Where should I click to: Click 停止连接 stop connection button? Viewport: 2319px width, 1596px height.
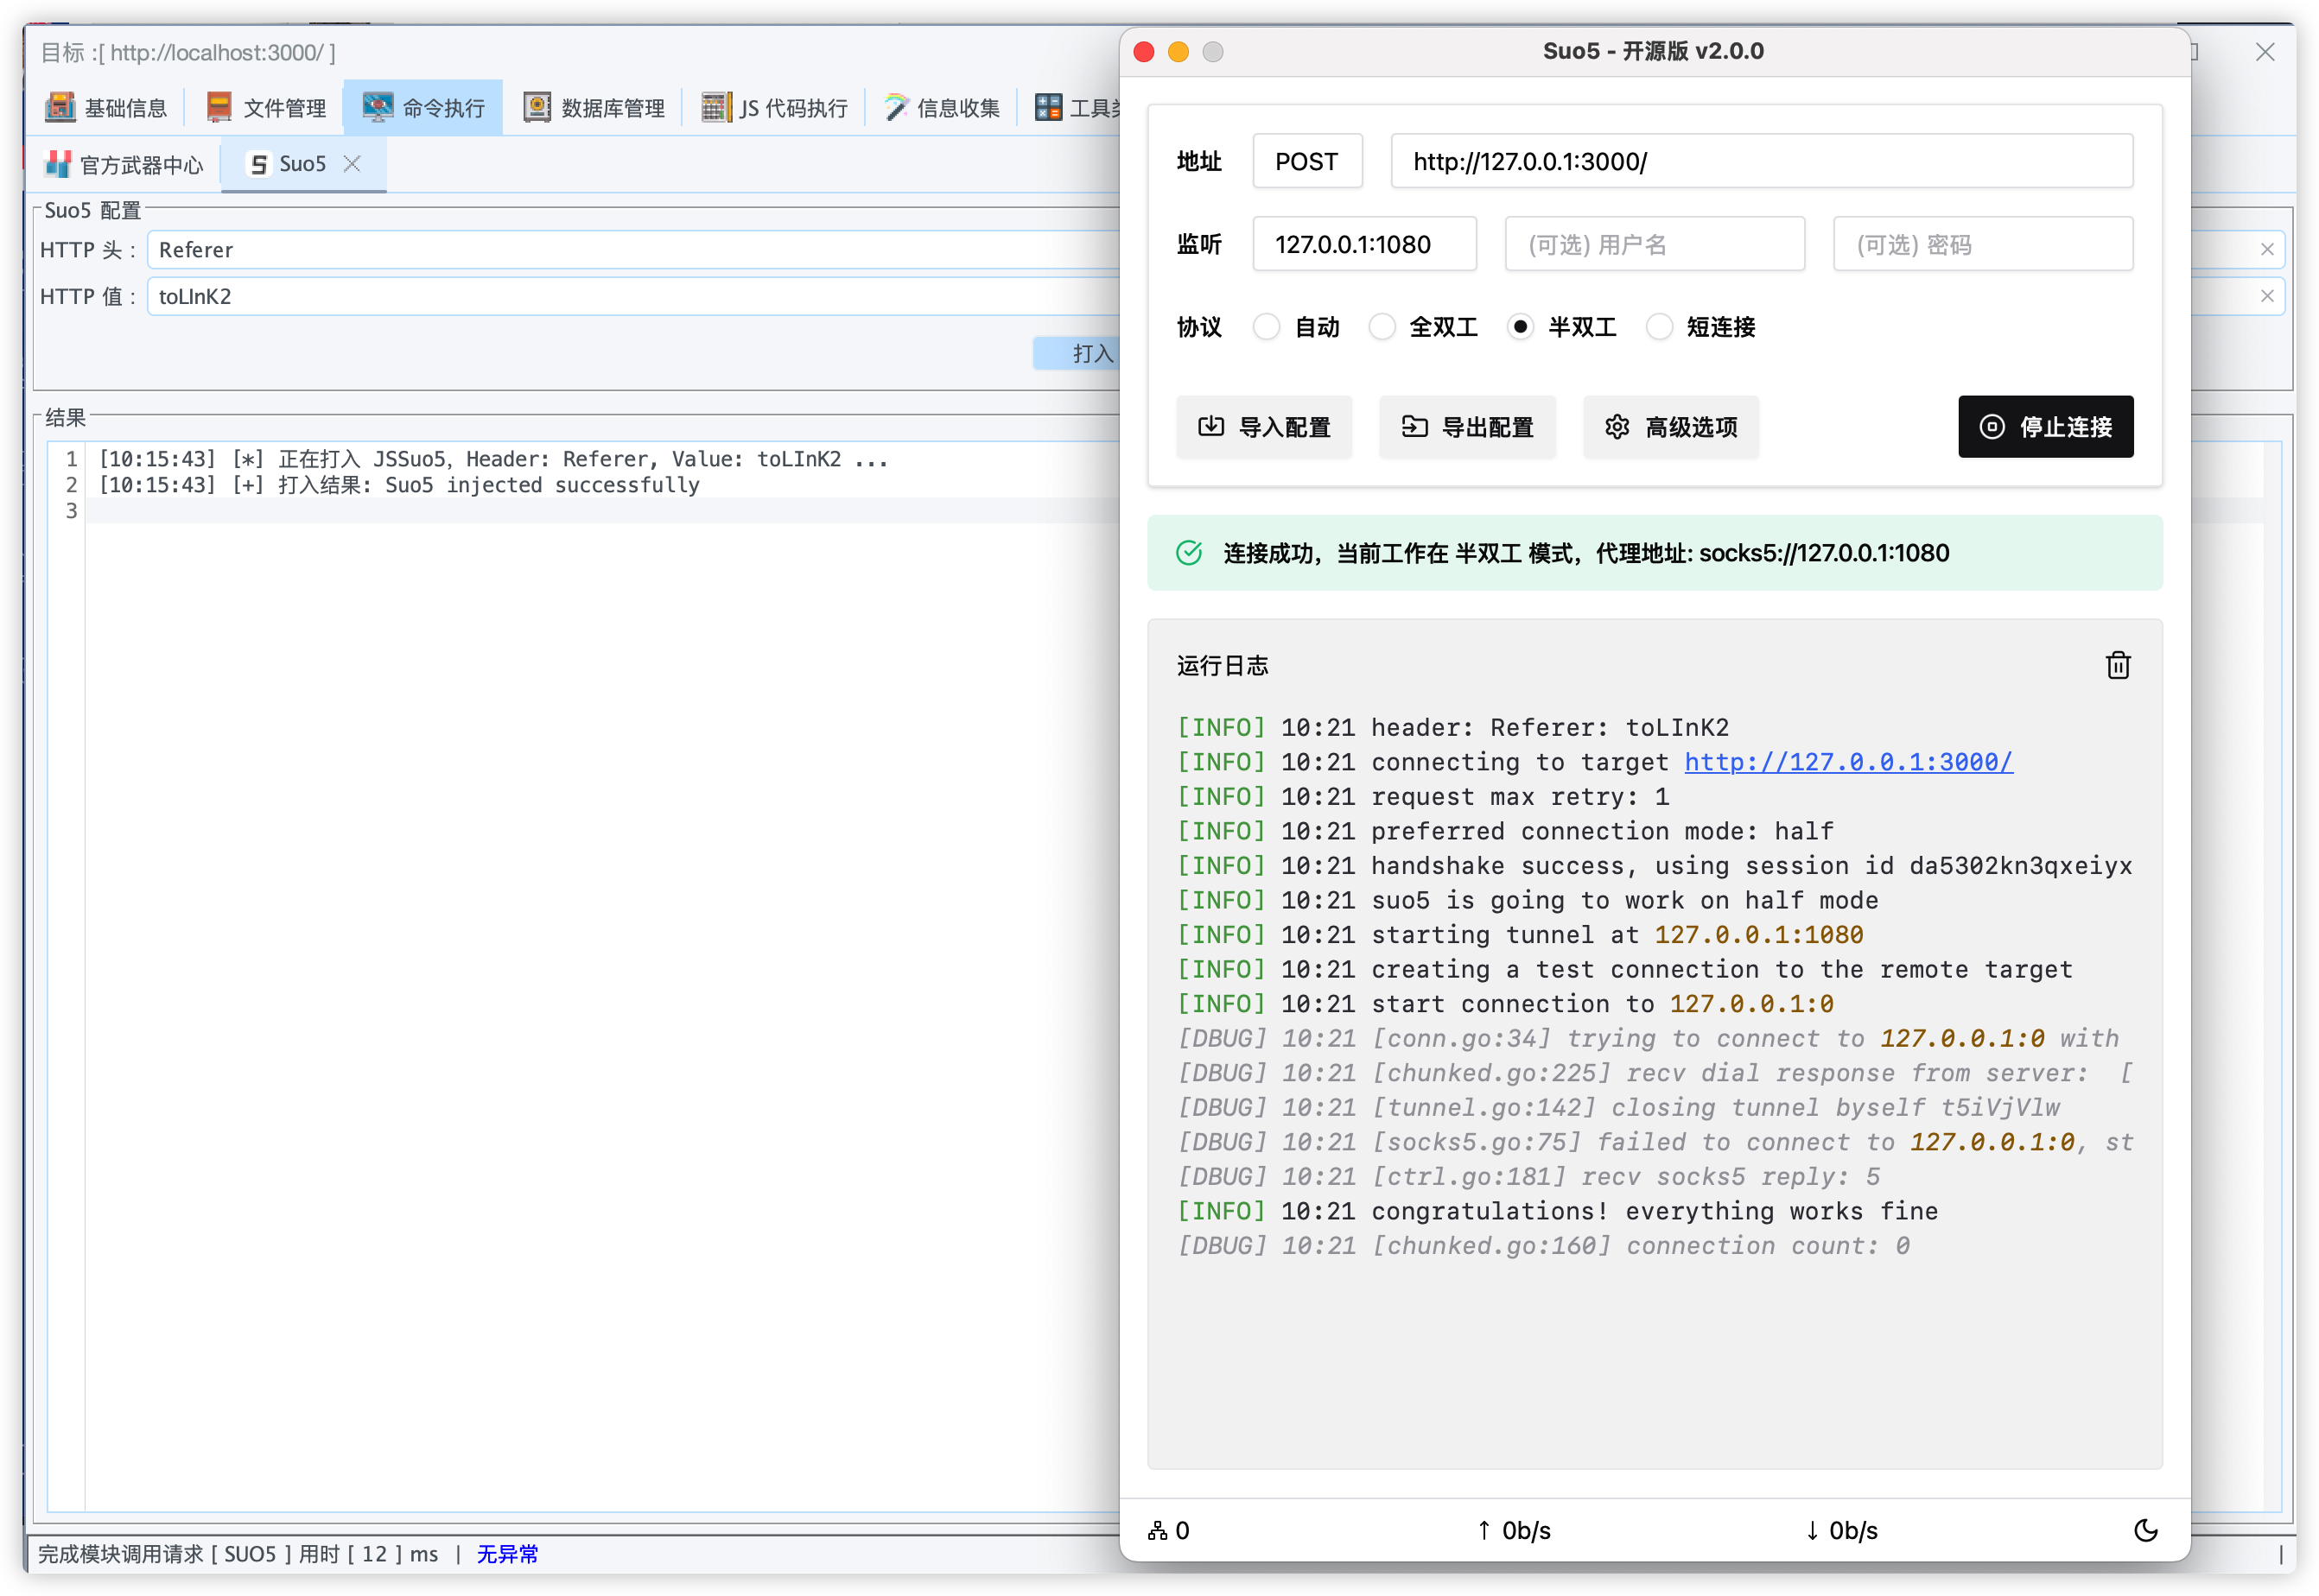coord(2045,427)
